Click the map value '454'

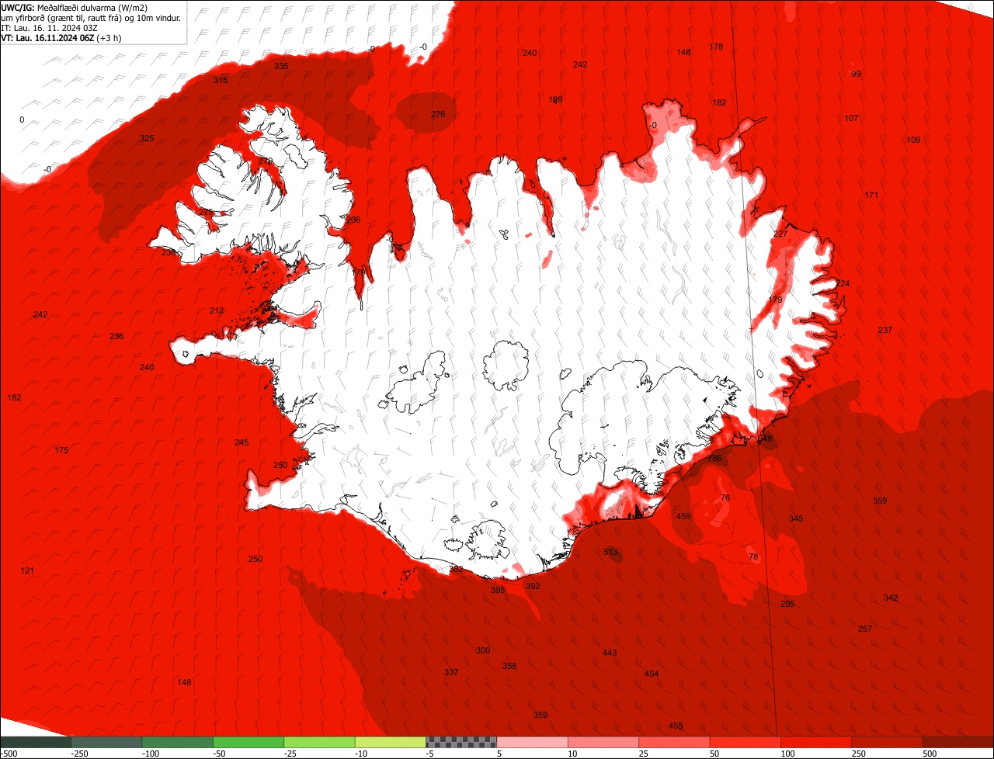(652, 674)
